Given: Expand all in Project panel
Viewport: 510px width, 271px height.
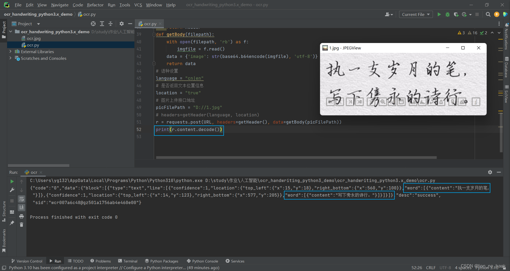Looking at the screenshot, I should click(x=102, y=24).
